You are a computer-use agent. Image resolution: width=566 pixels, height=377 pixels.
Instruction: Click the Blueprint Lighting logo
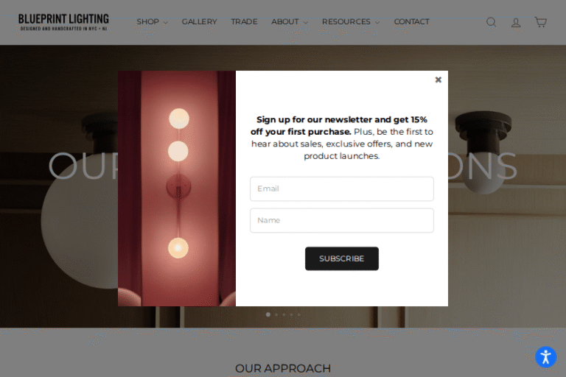63,22
